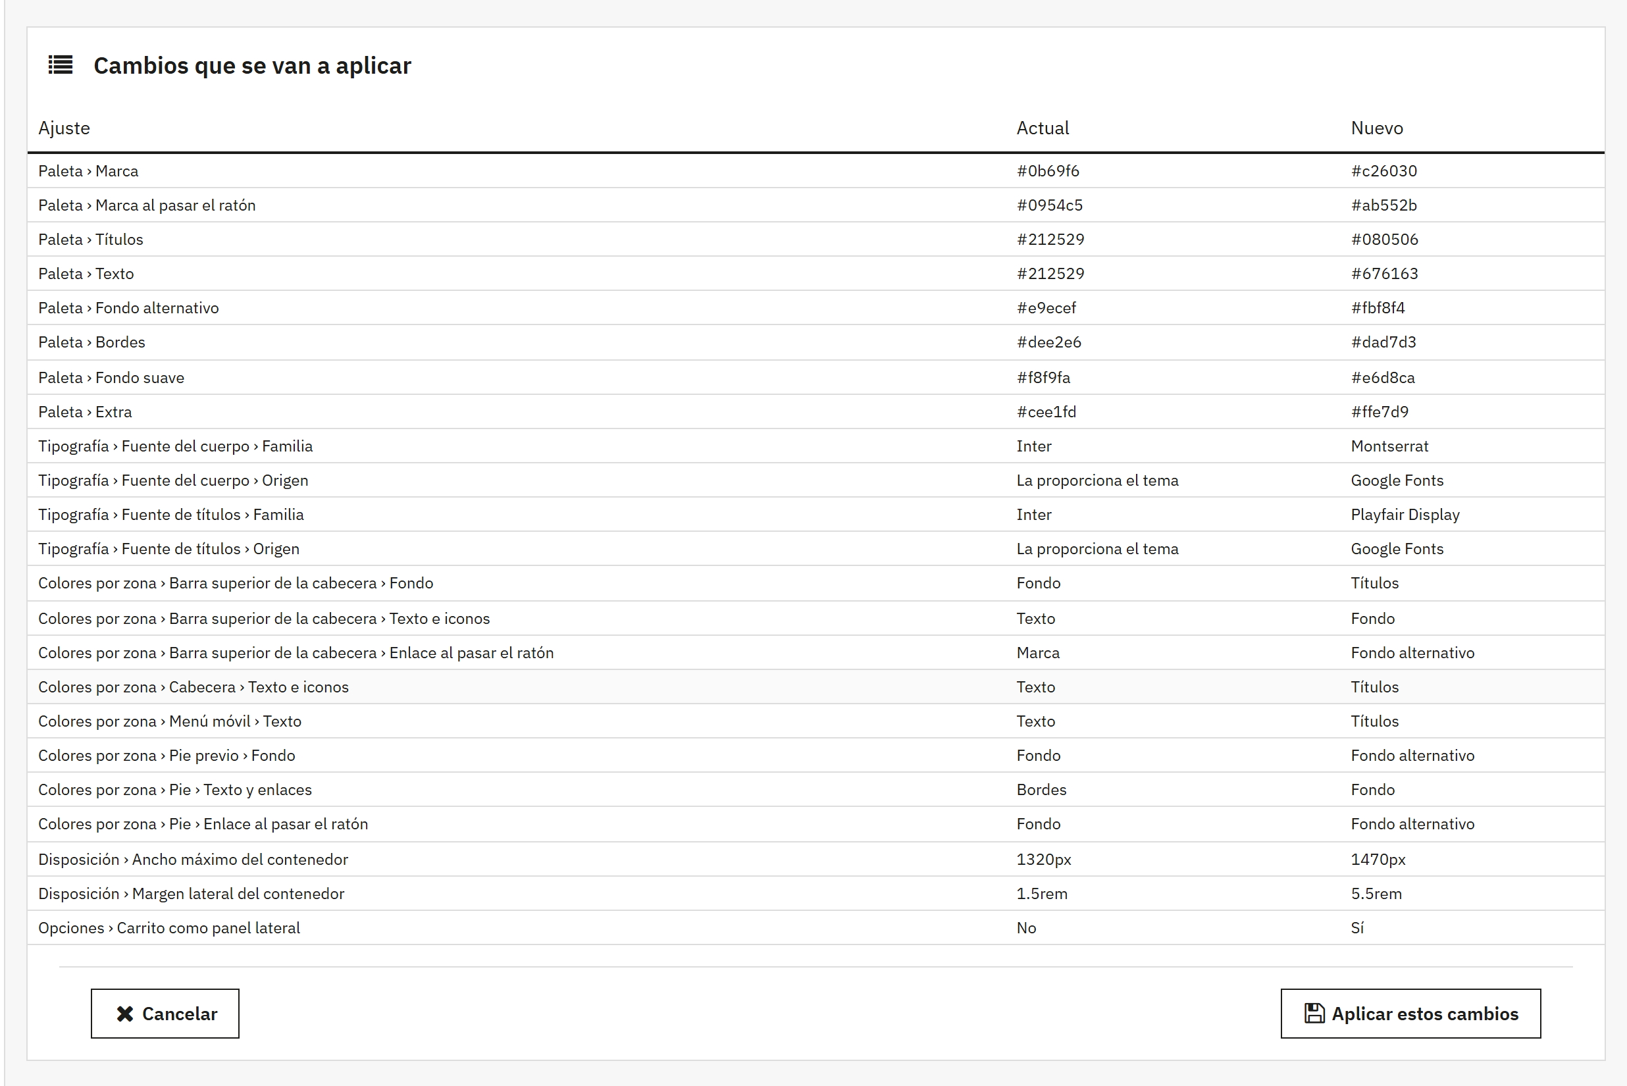Viewport: 1627px width, 1086px height.
Task: Click the Actual column header
Action: coord(1043,128)
